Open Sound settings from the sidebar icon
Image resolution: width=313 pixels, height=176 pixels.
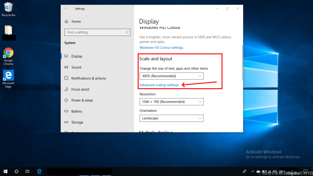click(x=67, y=67)
